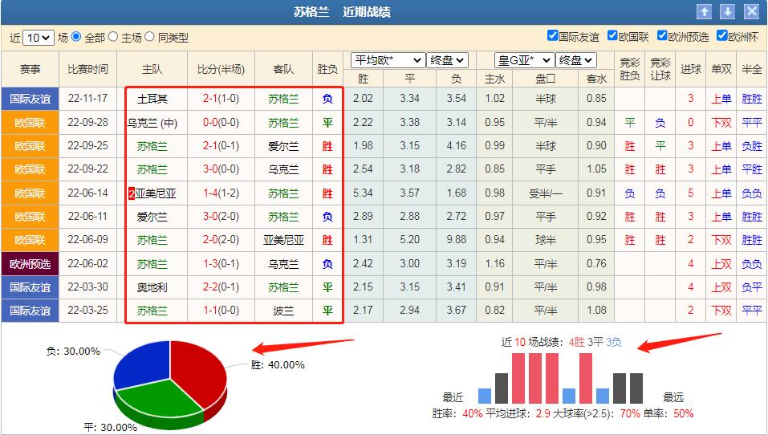Open the 终盘 dropdown next to 平均欧
768x435 pixels.
tap(447, 60)
